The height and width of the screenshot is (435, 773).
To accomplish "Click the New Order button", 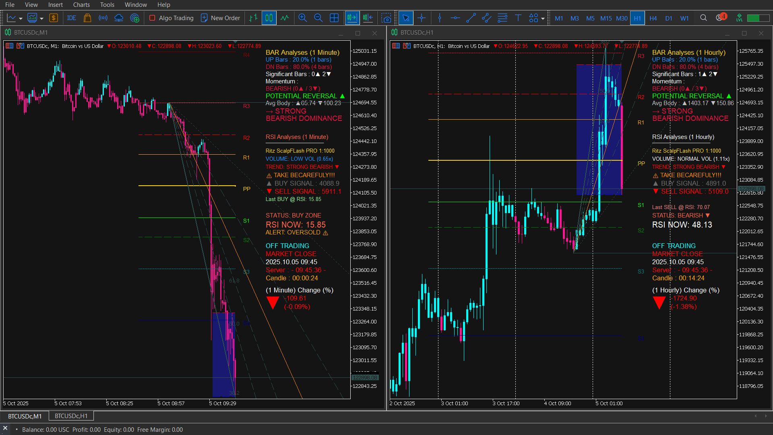I will (220, 18).
